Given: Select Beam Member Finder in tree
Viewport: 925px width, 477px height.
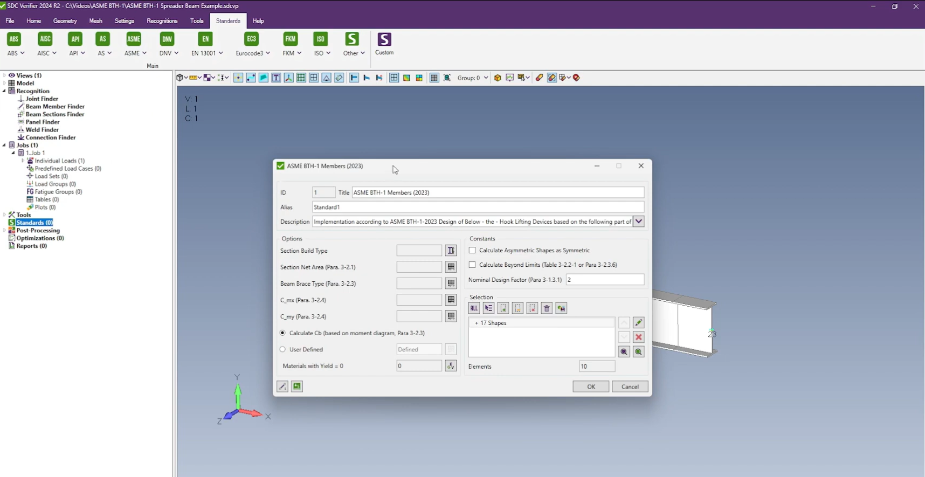Looking at the screenshot, I should tap(55, 107).
